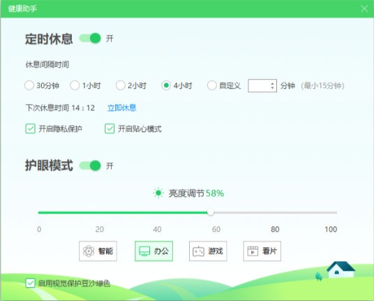This screenshot has width=374, height=301.
Task: Decrease custom minutes with down arrow
Action: (272, 88)
